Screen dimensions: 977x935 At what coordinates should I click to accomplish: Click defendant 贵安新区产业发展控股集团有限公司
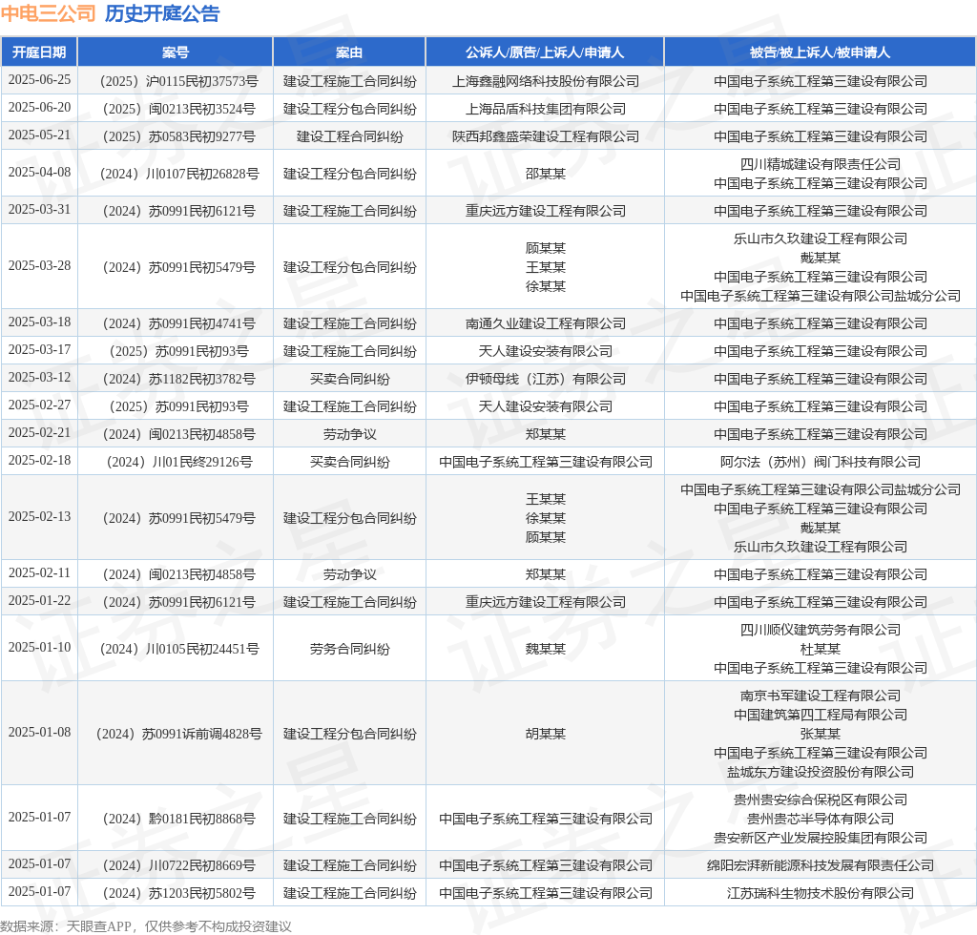tap(820, 839)
